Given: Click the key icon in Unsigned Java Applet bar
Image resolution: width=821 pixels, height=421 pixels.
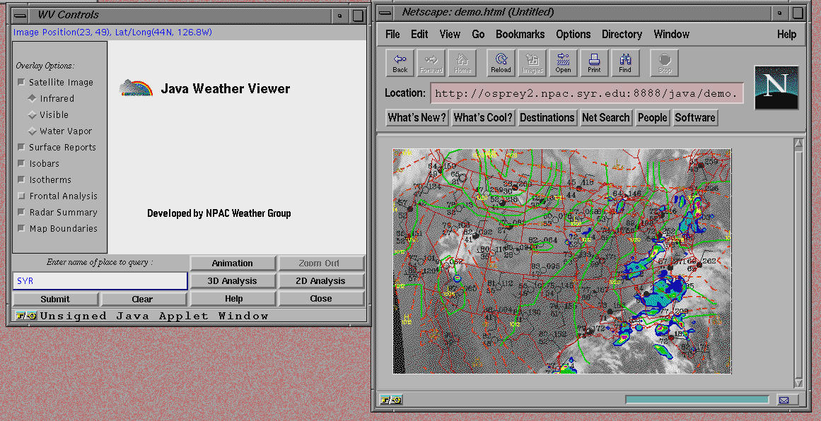Looking at the screenshot, I should point(27,316).
